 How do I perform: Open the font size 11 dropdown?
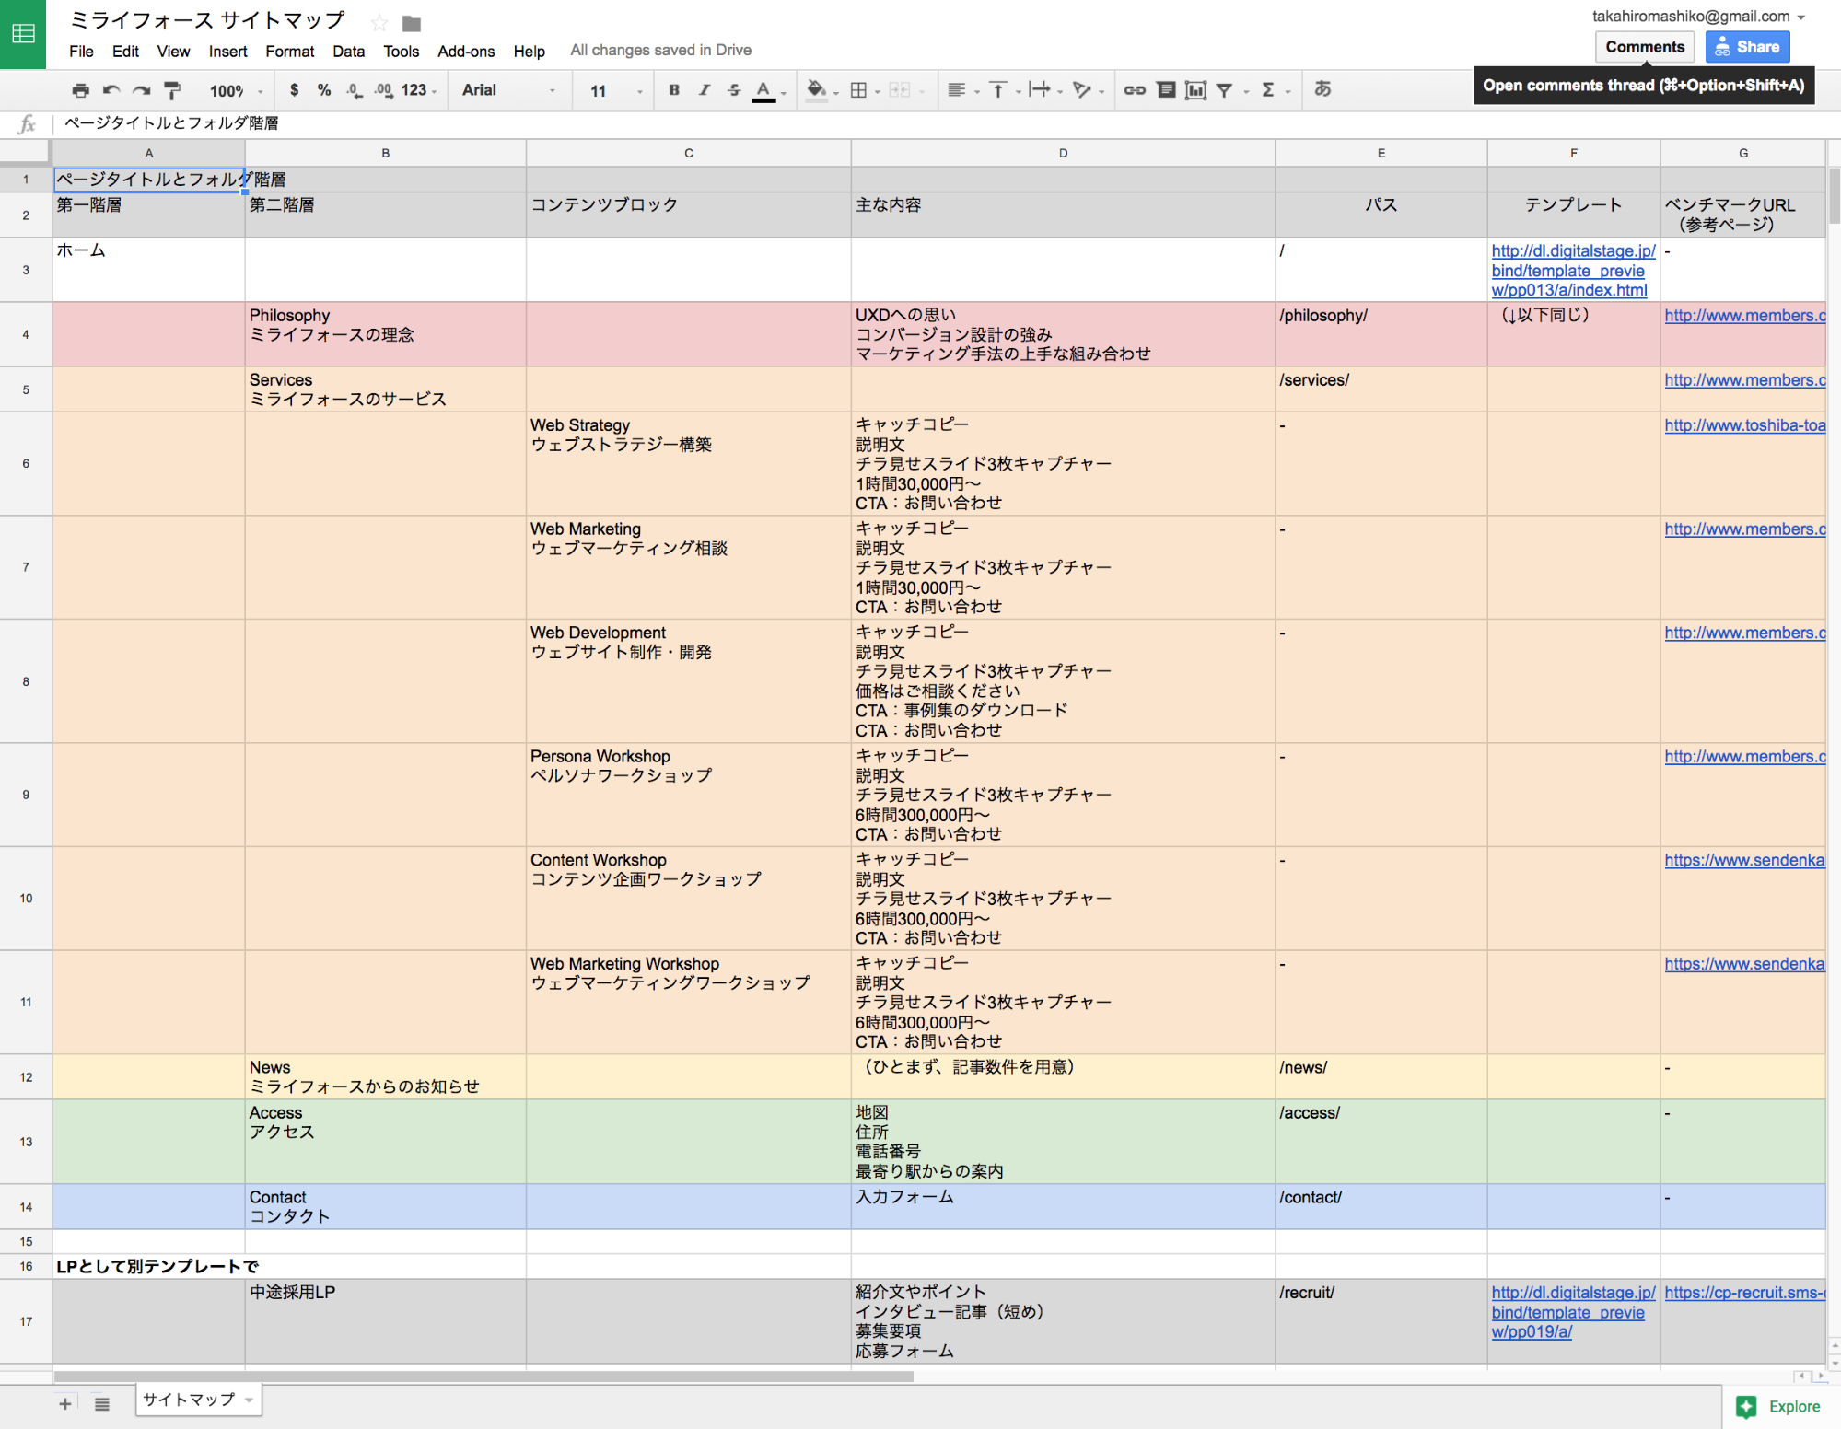click(x=615, y=90)
